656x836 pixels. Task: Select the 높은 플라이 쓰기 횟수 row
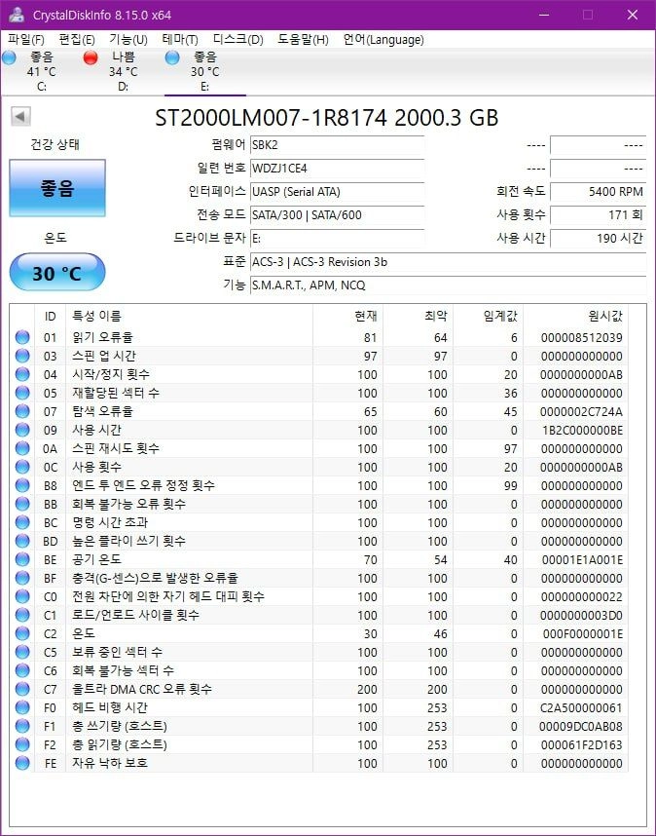(319, 541)
